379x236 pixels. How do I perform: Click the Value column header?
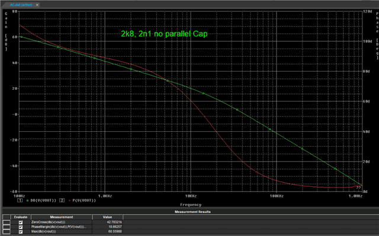[107, 217]
